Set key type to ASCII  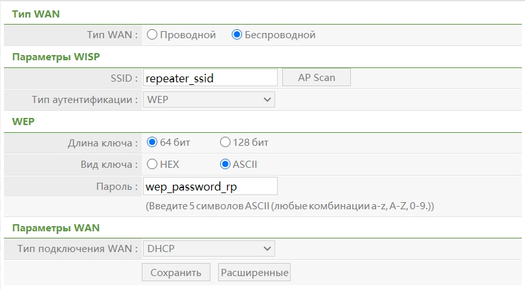pyautogui.click(x=225, y=165)
